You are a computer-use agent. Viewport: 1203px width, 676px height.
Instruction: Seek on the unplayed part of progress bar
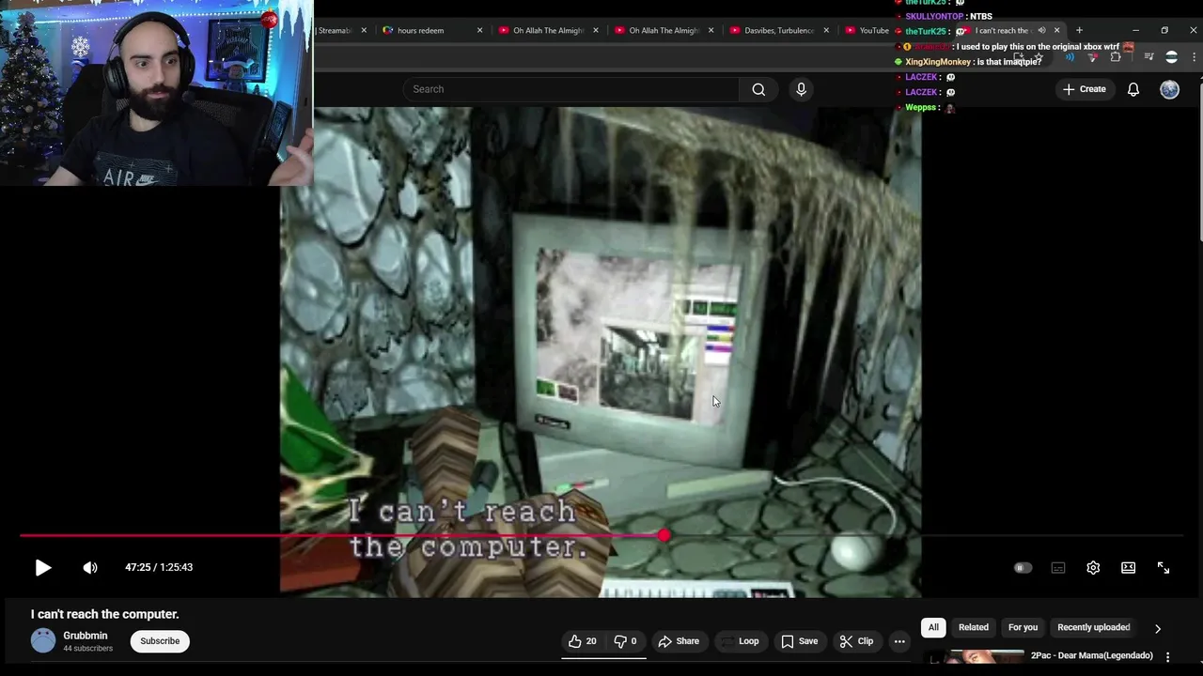tap(926, 535)
